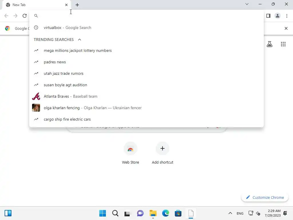Open the clock and date 2:29 AM

273,213
